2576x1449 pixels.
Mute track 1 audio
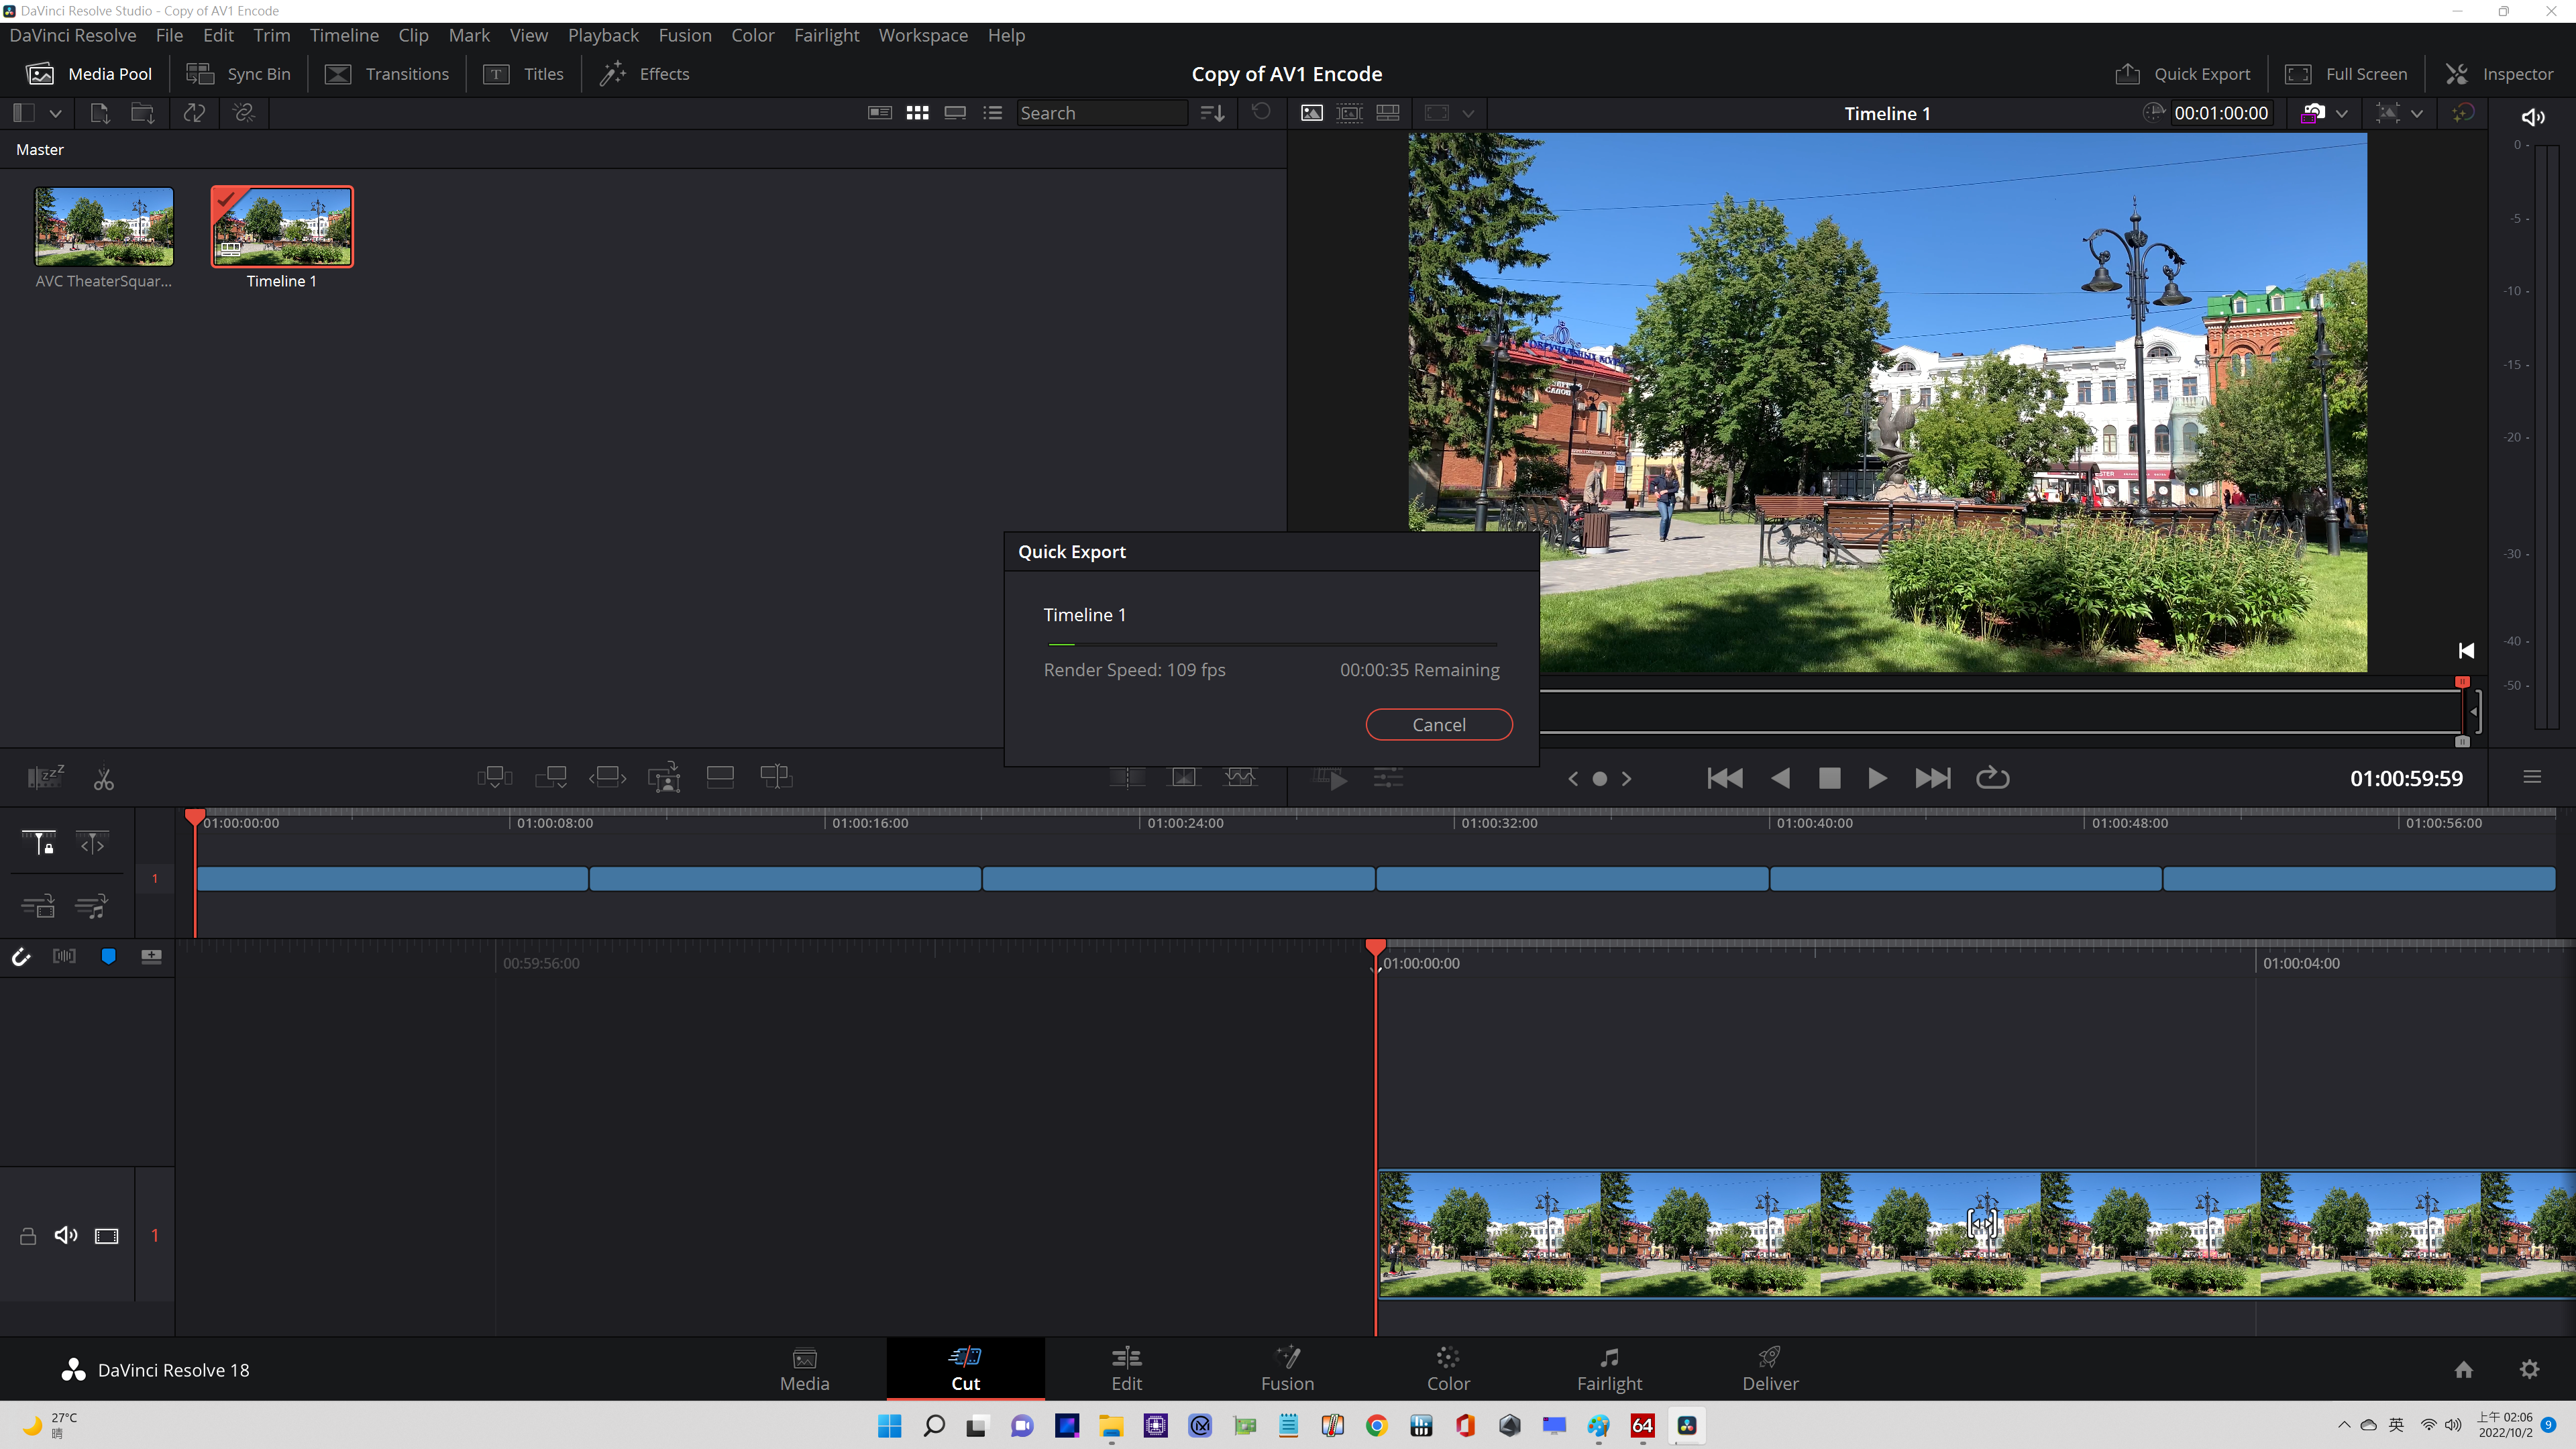(66, 1236)
